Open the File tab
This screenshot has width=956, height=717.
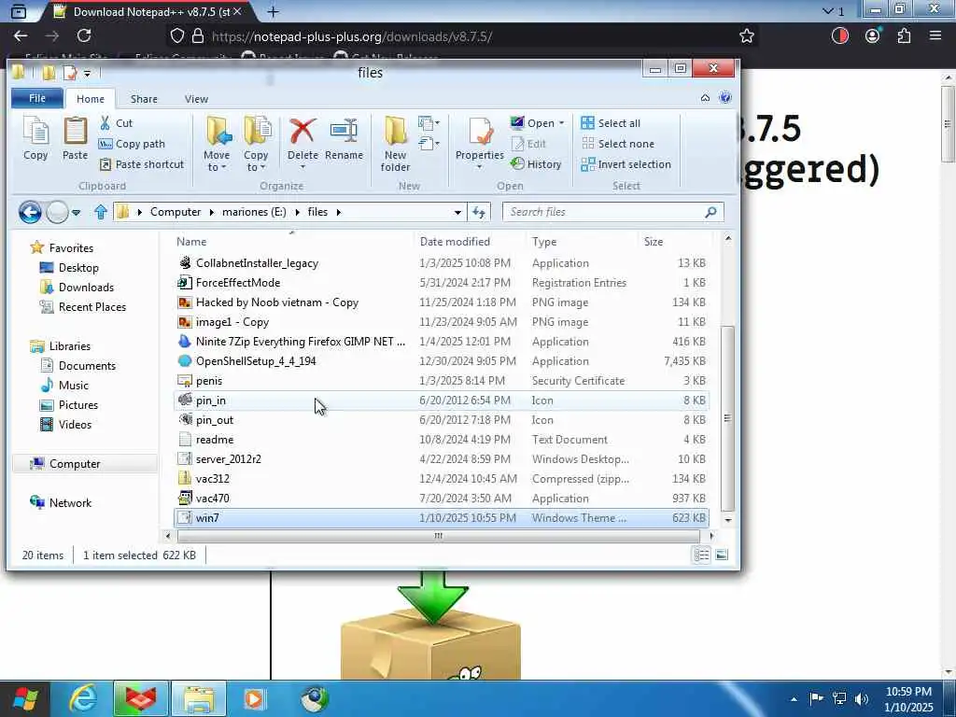pyautogui.click(x=37, y=98)
